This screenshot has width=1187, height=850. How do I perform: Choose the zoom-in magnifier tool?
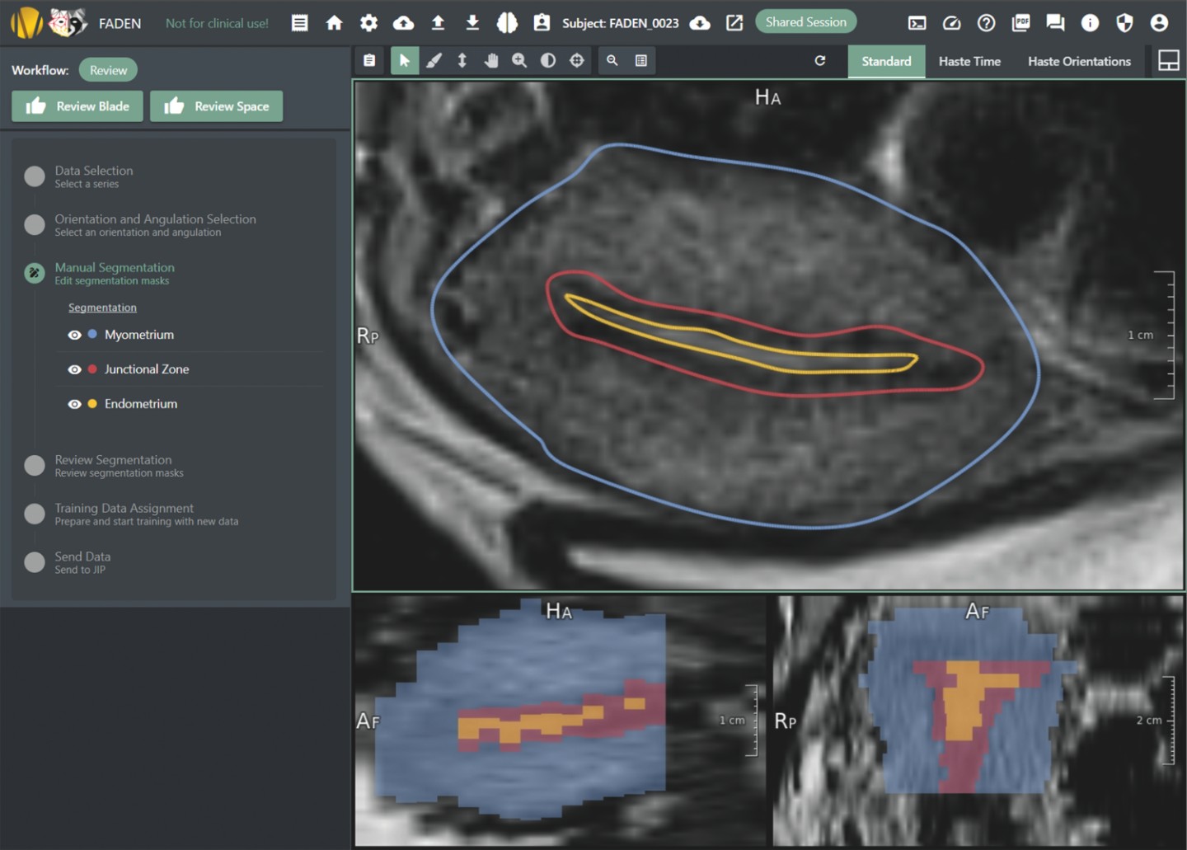tap(519, 60)
